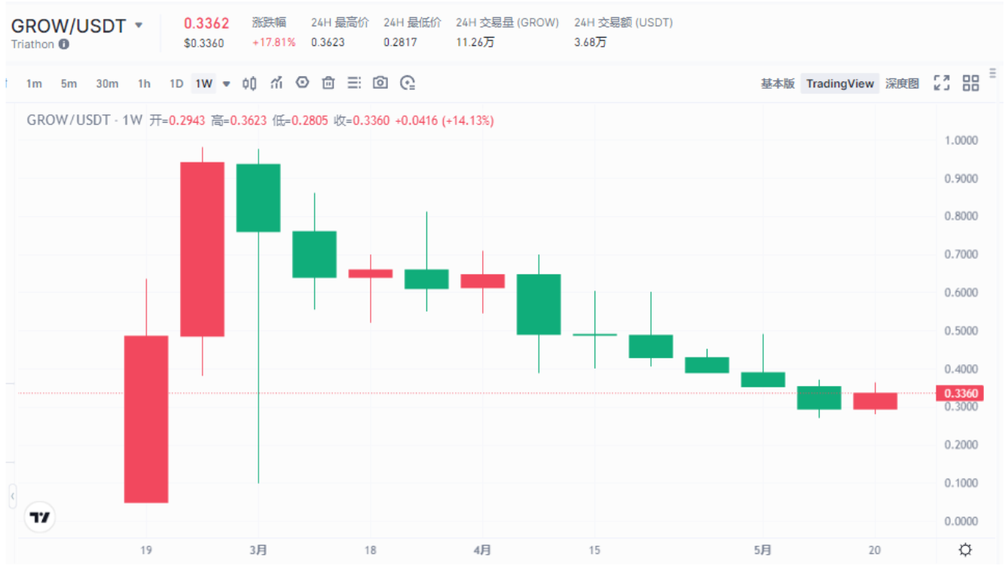Viewport: 1005px width, 575px height.
Task: Open the candlestick chart style selector
Action: [249, 84]
